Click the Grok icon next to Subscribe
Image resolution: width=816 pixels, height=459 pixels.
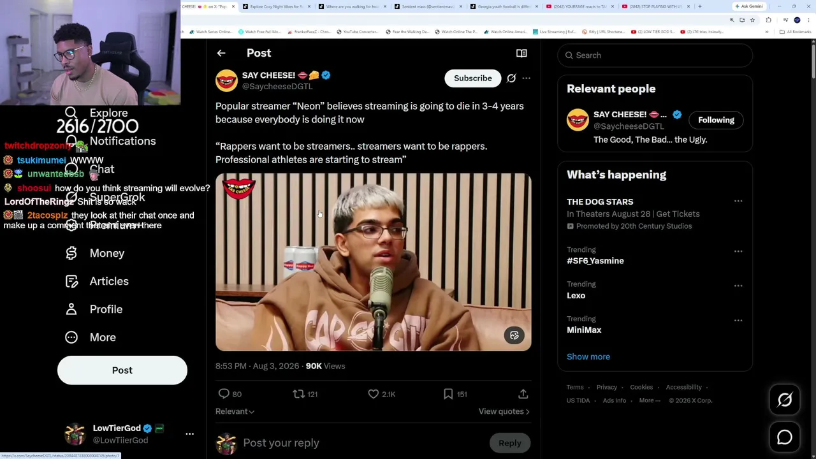click(511, 78)
